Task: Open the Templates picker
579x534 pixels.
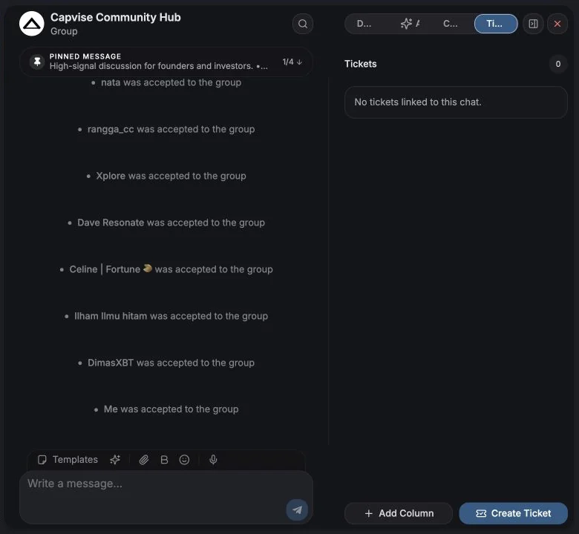Action: click(x=68, y=459)
